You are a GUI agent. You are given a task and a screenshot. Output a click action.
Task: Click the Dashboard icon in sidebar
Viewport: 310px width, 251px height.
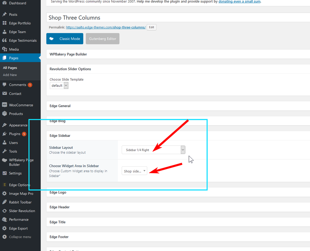pyautogui.click(x=4, y=3)
